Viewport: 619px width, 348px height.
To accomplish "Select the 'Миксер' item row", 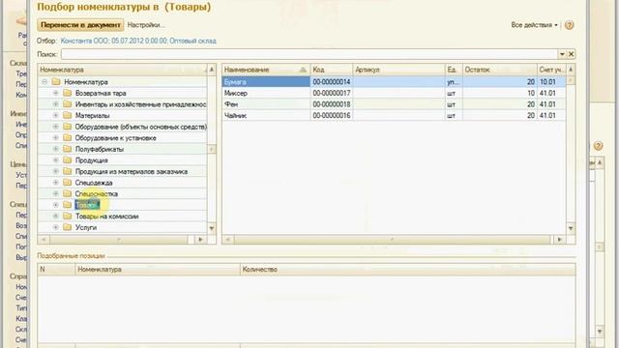I will 394,93.
